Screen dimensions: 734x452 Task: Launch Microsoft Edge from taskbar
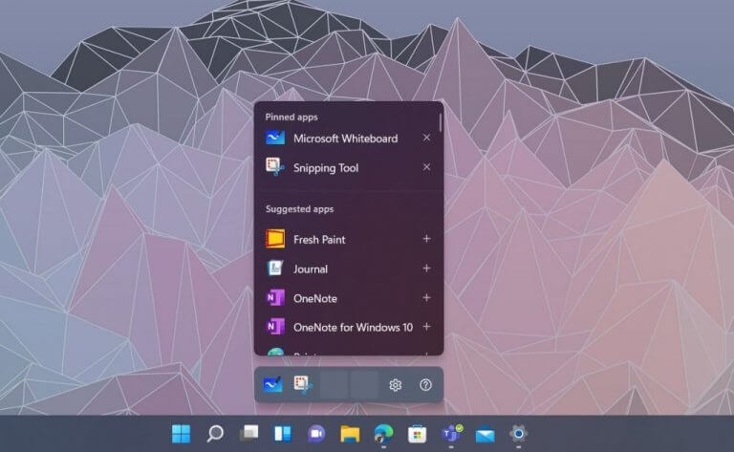click(384, 434)
